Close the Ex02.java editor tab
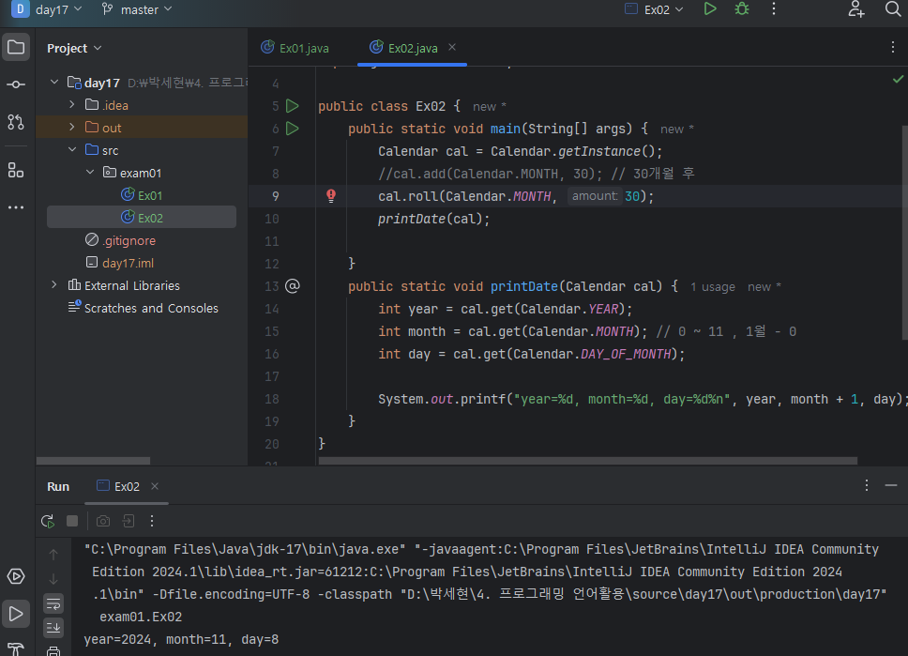This screenshot has height=656, width=908. 452,48
